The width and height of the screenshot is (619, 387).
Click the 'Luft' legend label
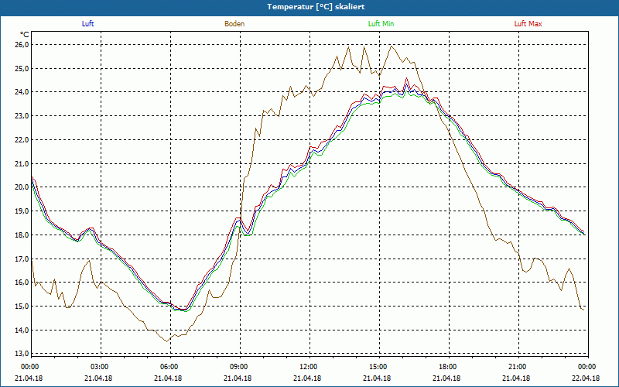pyautogui.click(x=87, y=24)
